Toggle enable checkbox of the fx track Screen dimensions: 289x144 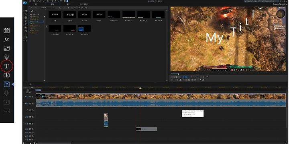click(x=30, y=110)
